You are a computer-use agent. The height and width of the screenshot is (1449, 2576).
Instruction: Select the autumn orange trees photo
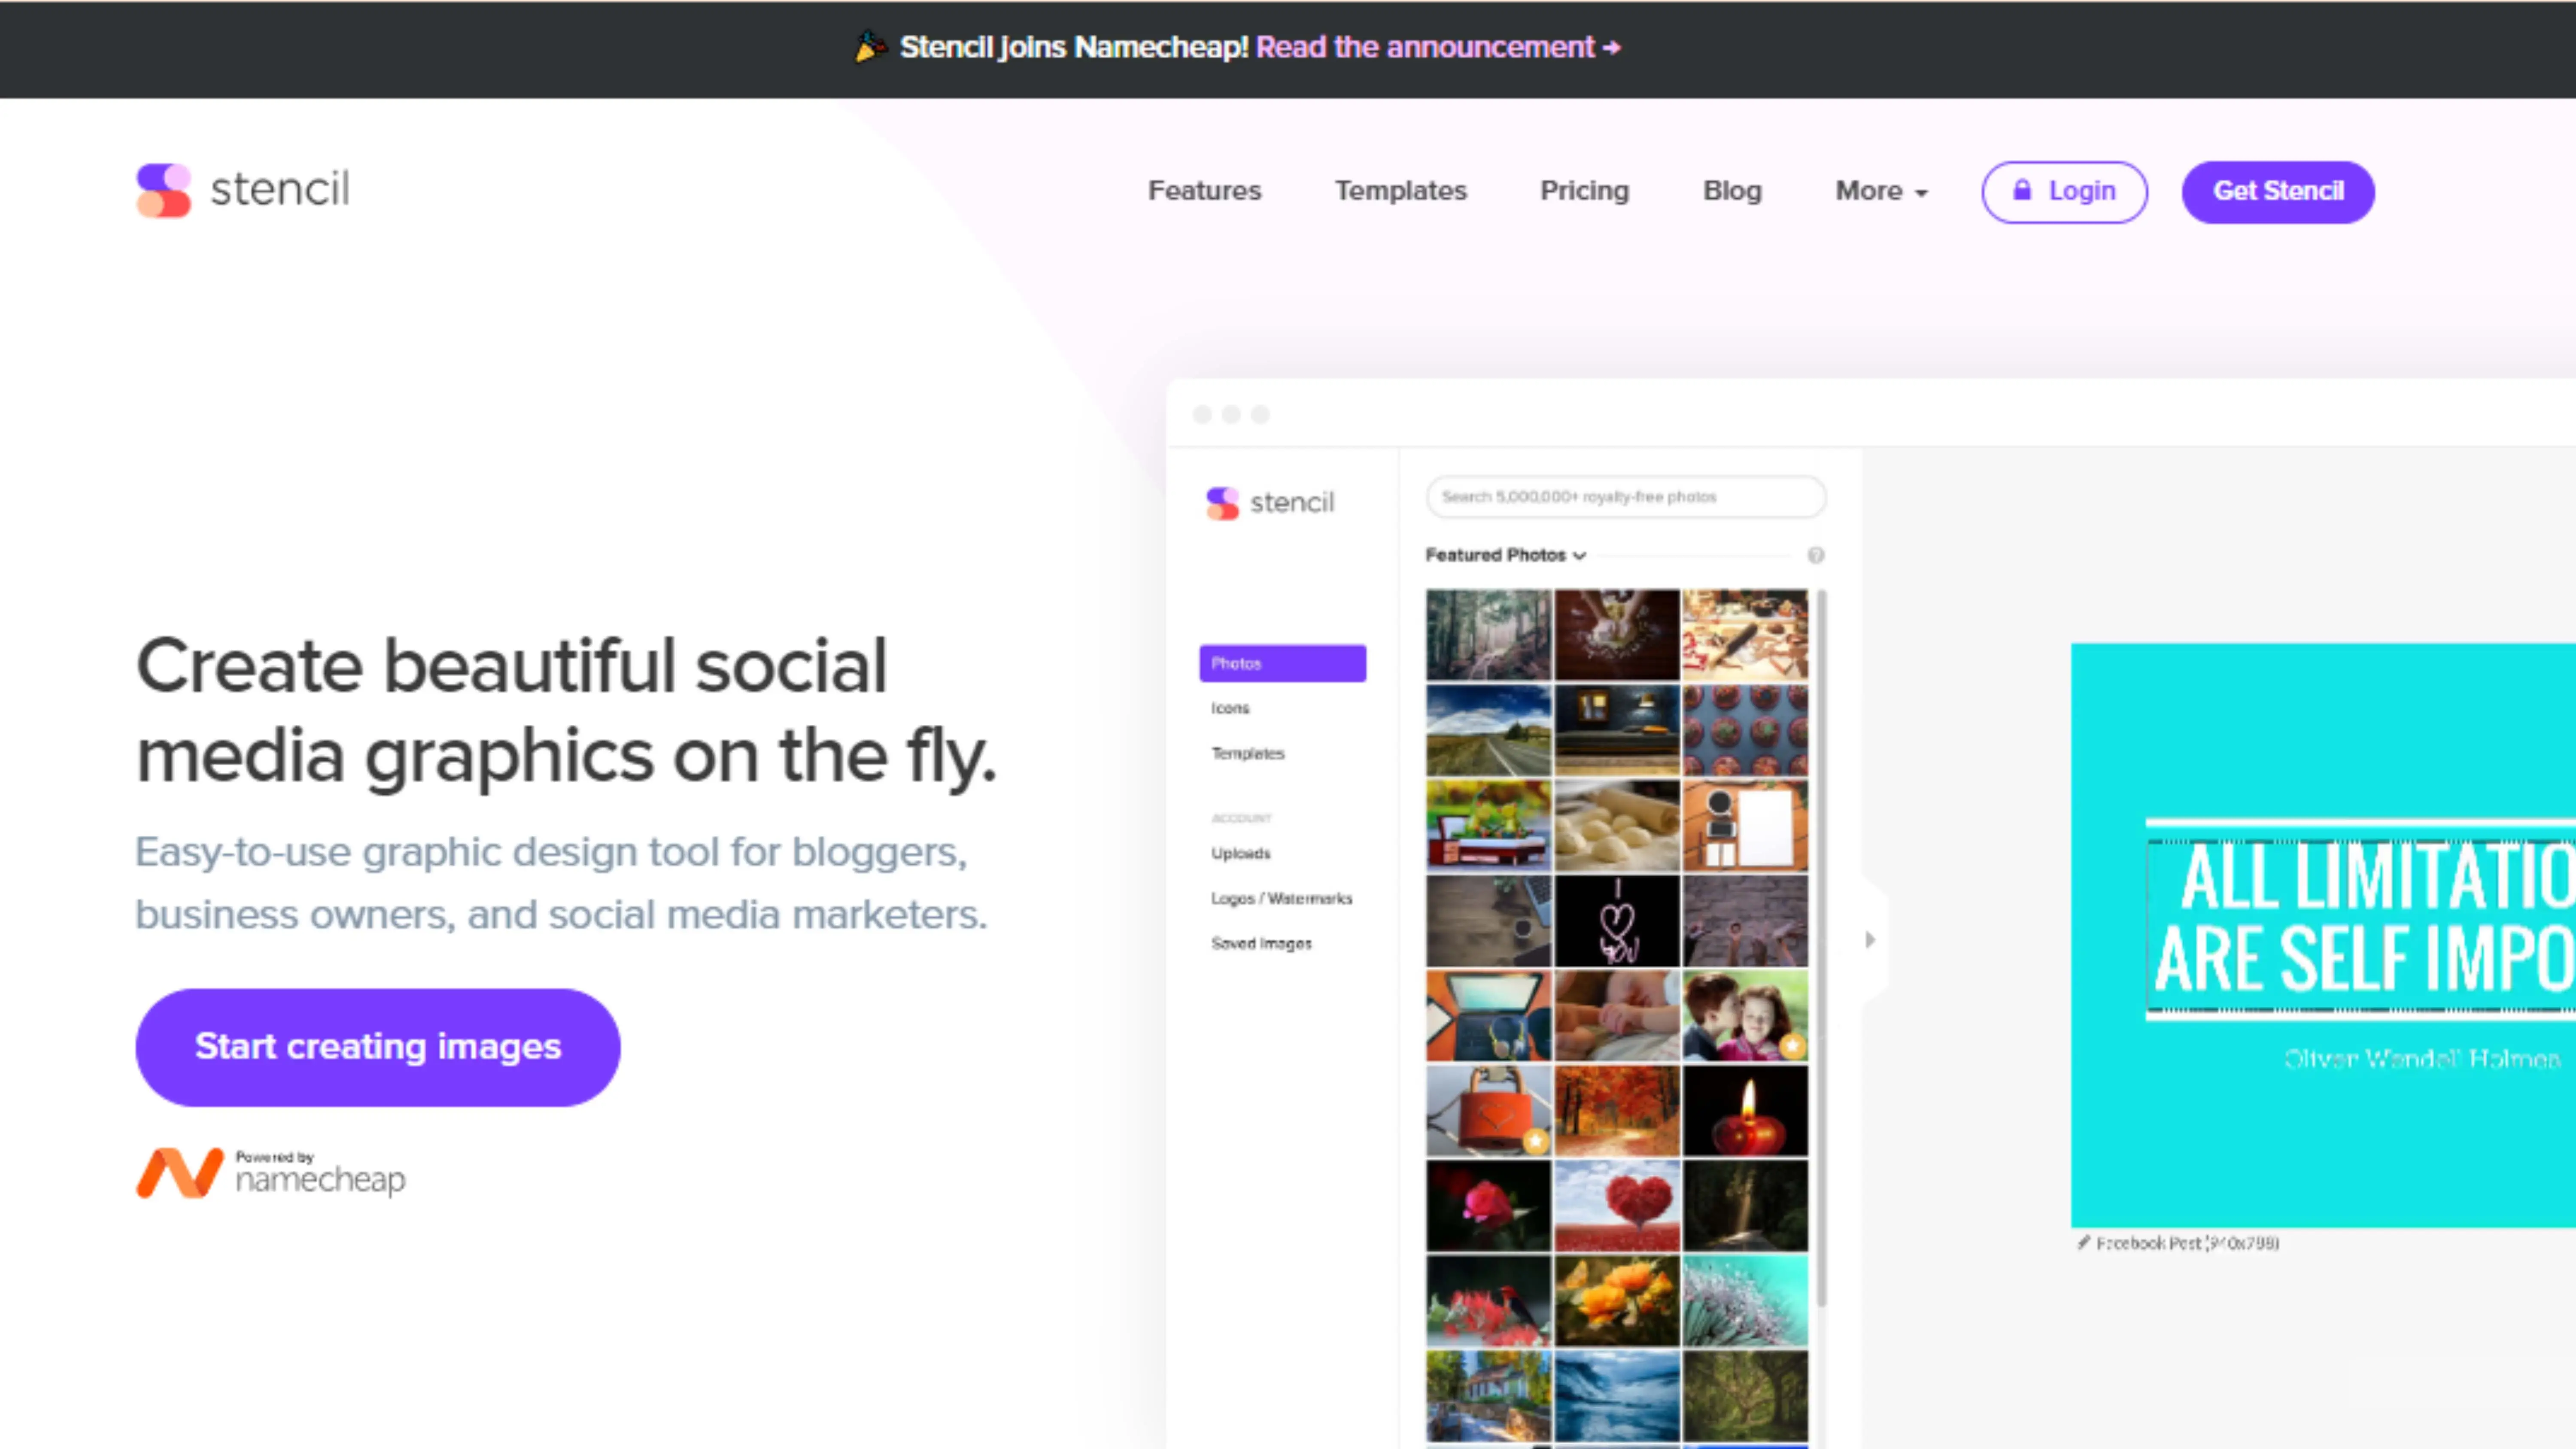pos(1617,1111)
